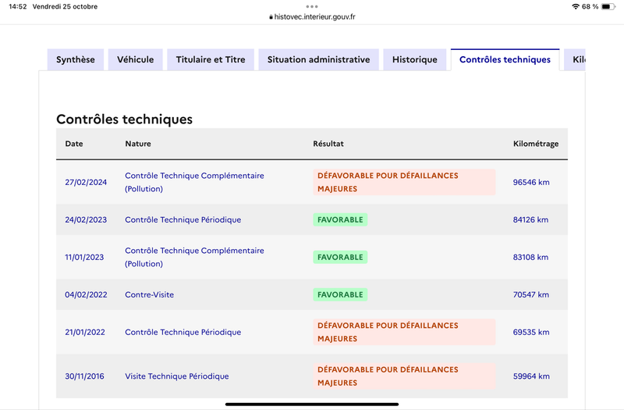Viewport: 624px width, 410px height.
Task: Tap the battery icon in status bar
Action: 608,6
